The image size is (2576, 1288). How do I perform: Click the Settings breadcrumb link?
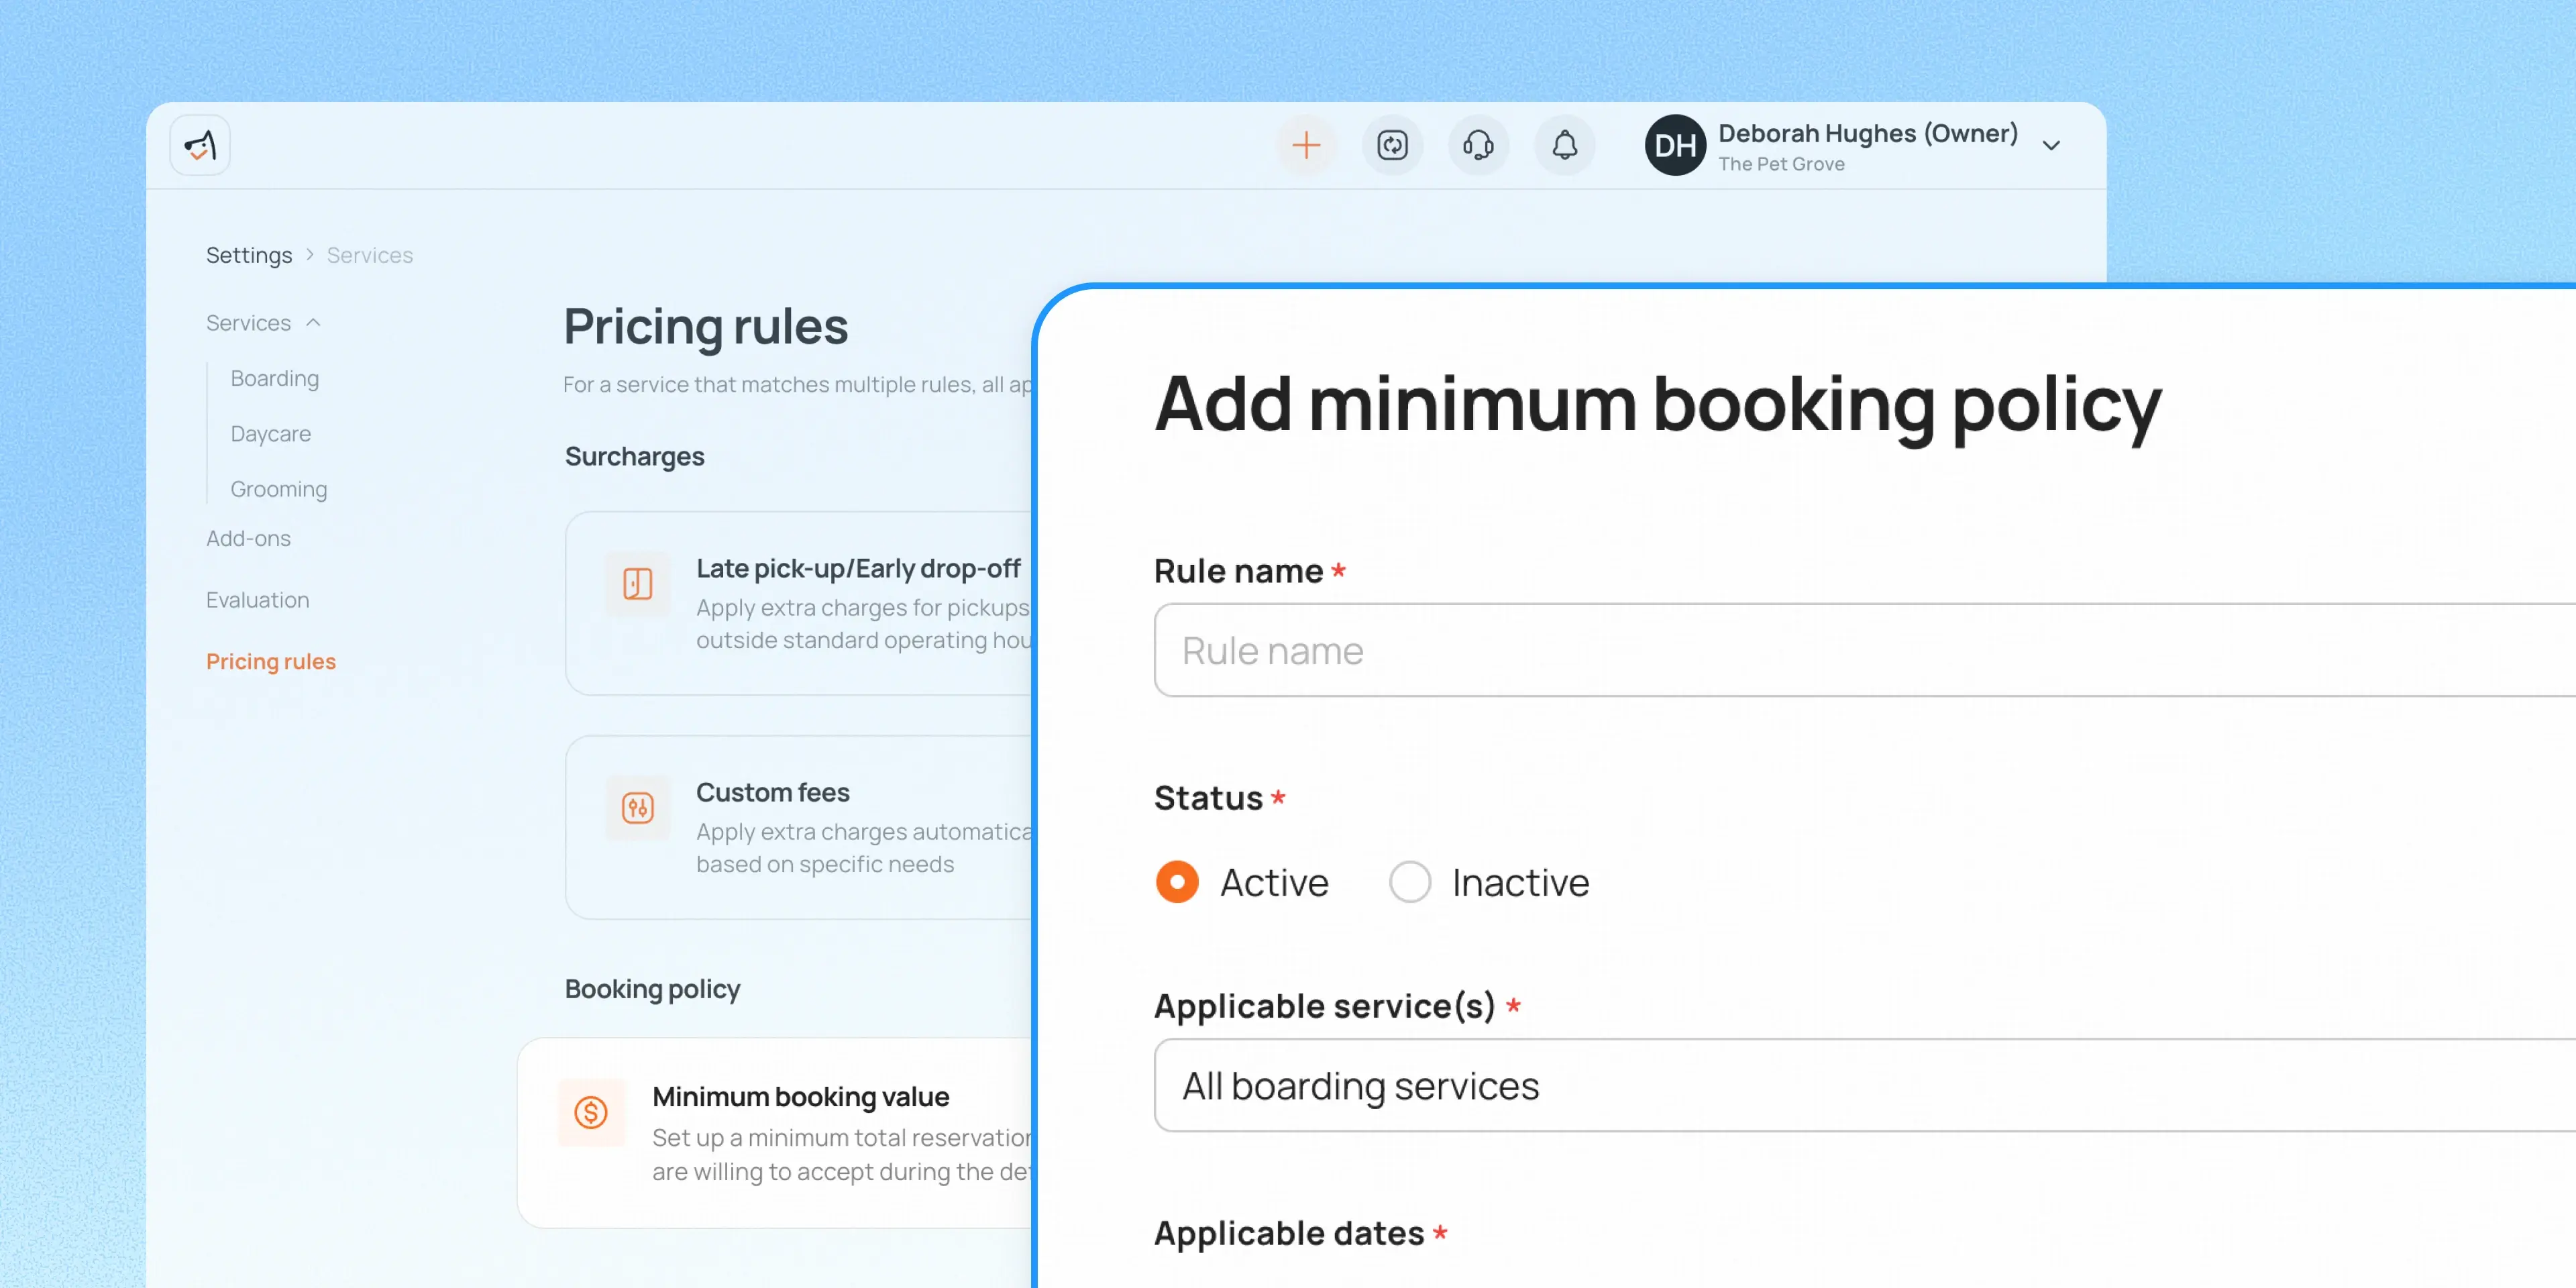tap(249, 255)
